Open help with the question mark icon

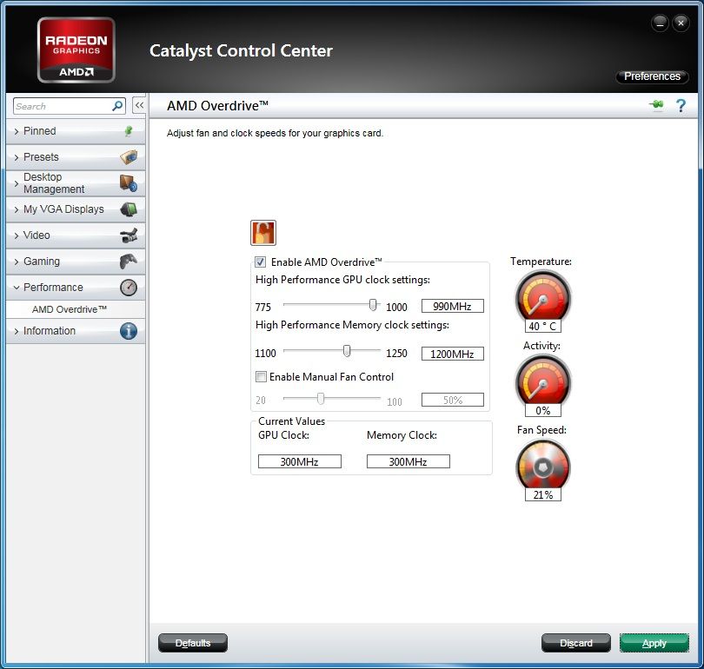[x=681, y=106]
